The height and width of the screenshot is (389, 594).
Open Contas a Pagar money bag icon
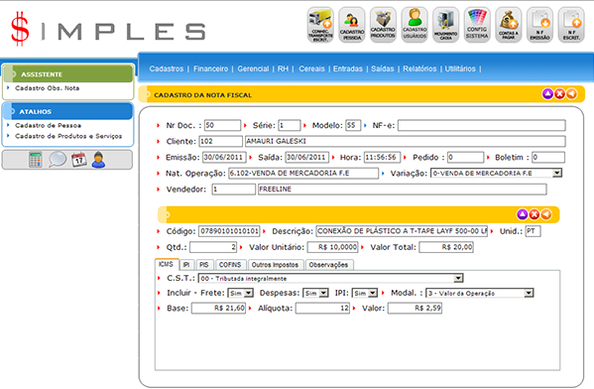click(509, 25)
